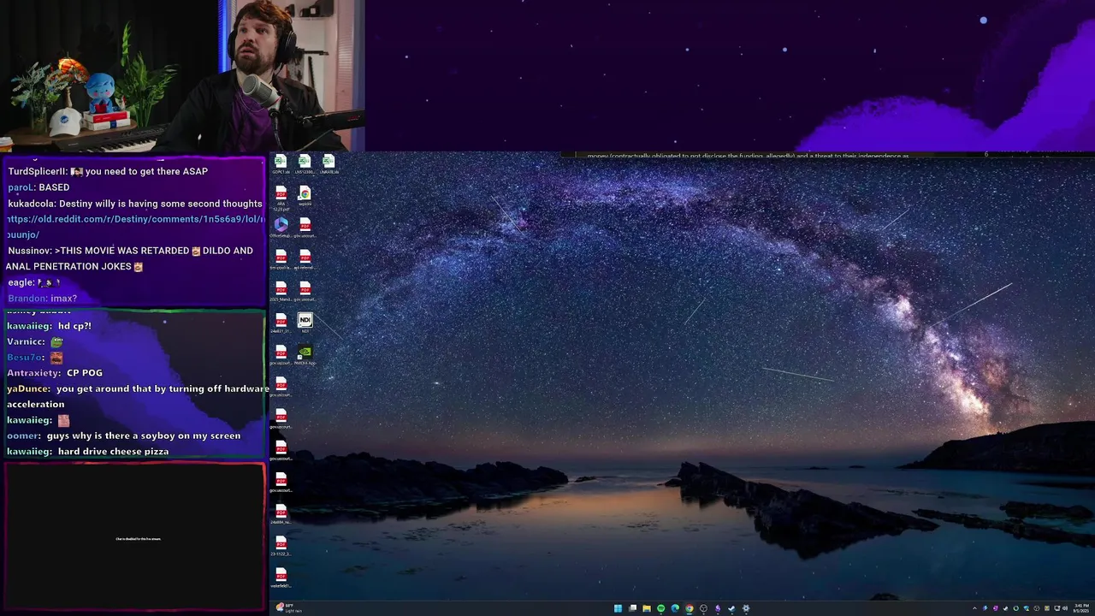Open the purple crystal taskbar app
1095x616 pixels.
[718, 608]
